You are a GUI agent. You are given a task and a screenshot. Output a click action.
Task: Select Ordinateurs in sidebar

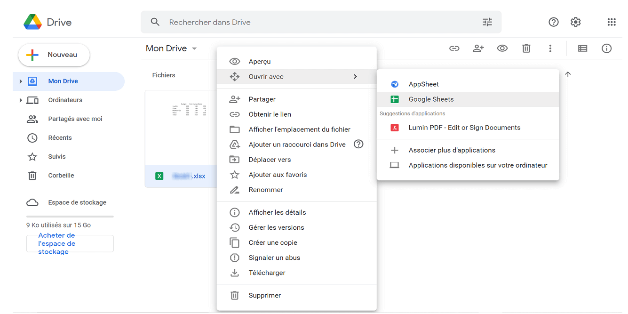(x=69, y=100)
